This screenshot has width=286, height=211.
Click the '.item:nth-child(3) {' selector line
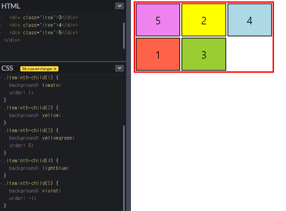click(31, 130)
